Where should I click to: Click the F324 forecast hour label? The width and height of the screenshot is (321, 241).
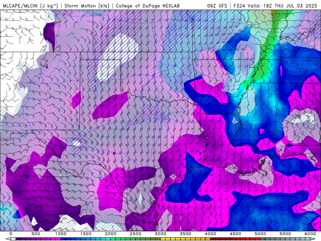click(239, 6)
